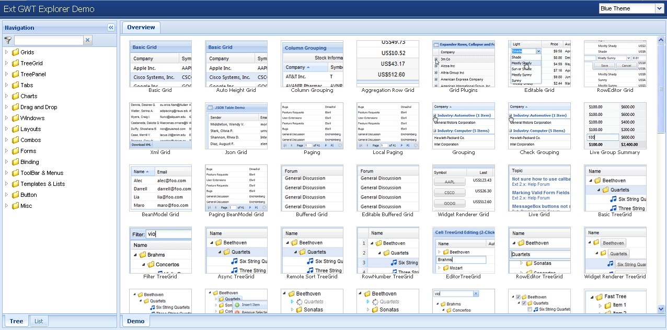Select the Overview tab
The height and width of the screenshot is (330, 667).
141,27
